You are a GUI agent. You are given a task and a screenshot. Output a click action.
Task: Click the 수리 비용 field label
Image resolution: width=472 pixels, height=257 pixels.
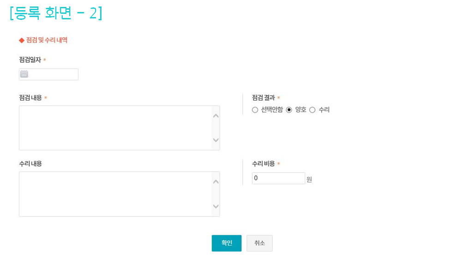(263, 163)
